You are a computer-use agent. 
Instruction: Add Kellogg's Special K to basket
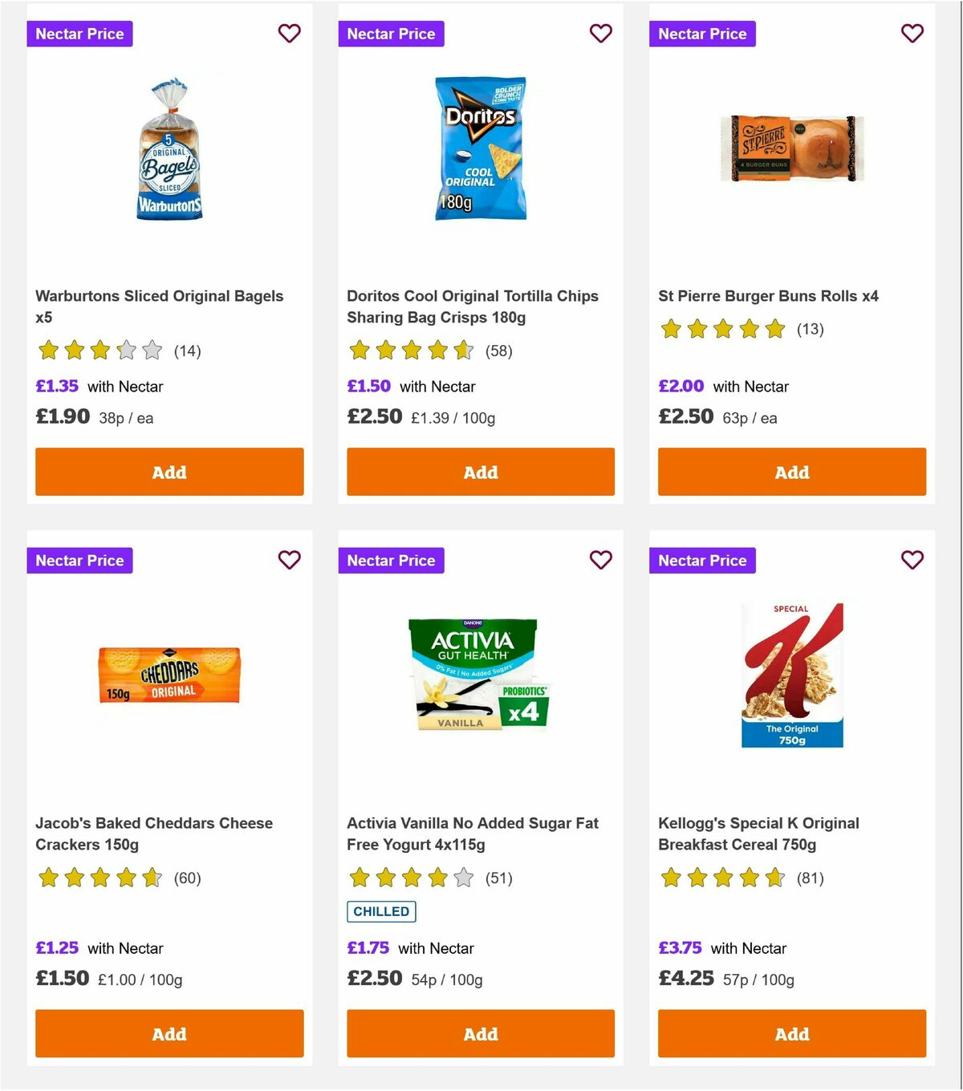tap(791, 1034)
